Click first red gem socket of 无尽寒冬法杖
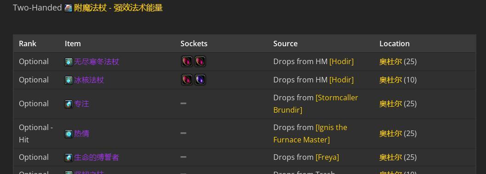The width and height of the screenshot is (486, 174). [187, 61]
